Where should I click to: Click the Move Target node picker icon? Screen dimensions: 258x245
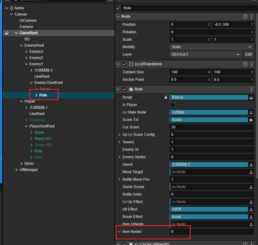251,172
